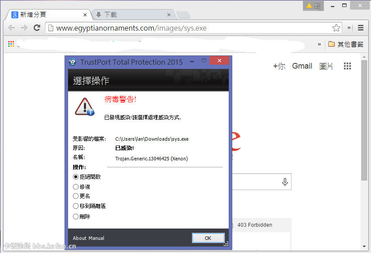The height and width of the screenshot is (253, 371).
Task: Open the 其他書籤 bookmarks folder
Action: point(346,44)
